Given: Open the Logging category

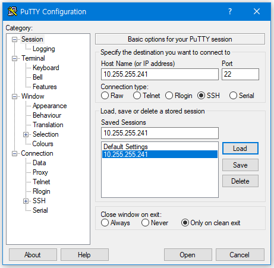Looking at the screenshot, I should [x=44, y=49].
